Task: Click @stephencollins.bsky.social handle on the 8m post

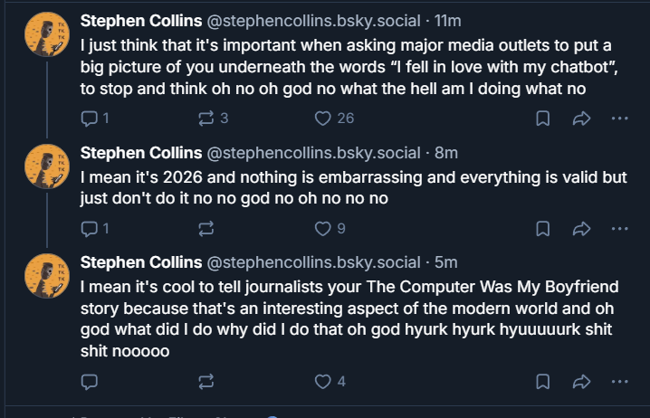Action: click(313, 153)
